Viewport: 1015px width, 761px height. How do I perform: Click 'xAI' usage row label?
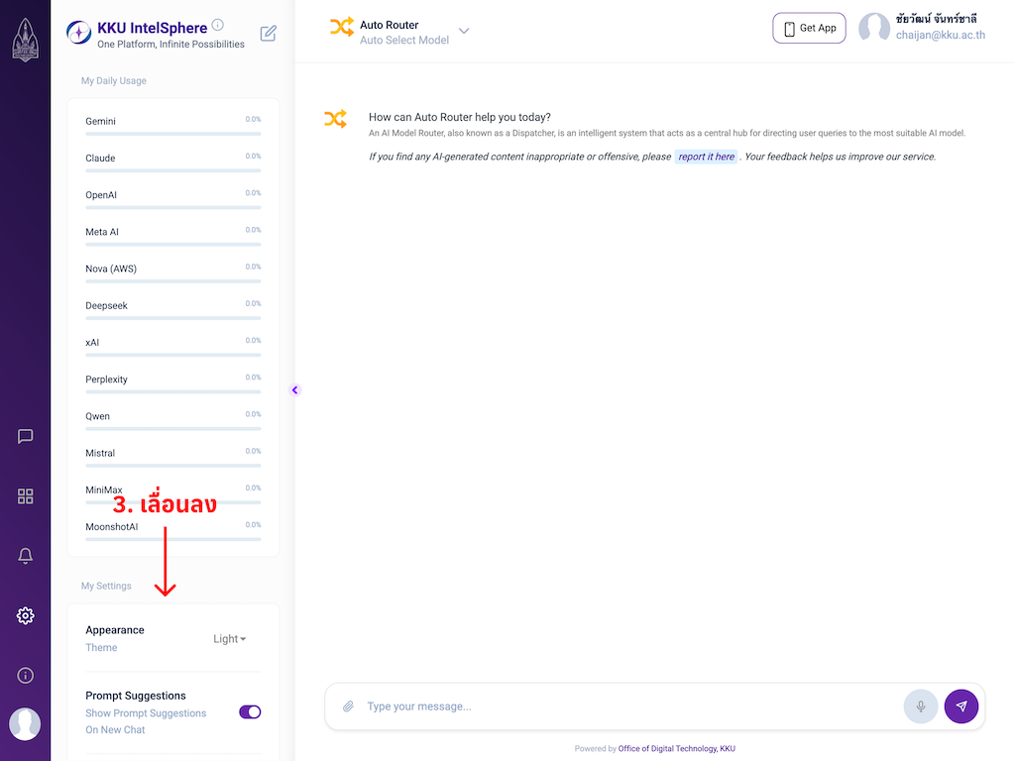coord(92,342)
